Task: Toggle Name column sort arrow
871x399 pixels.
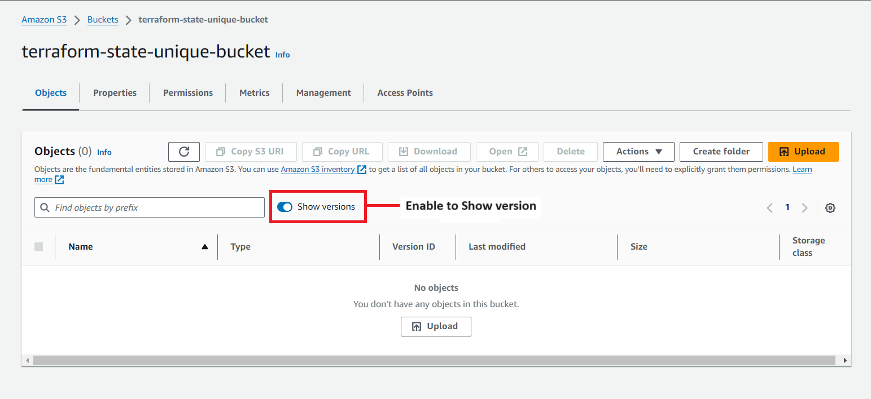Action: (x=204, y=246)
